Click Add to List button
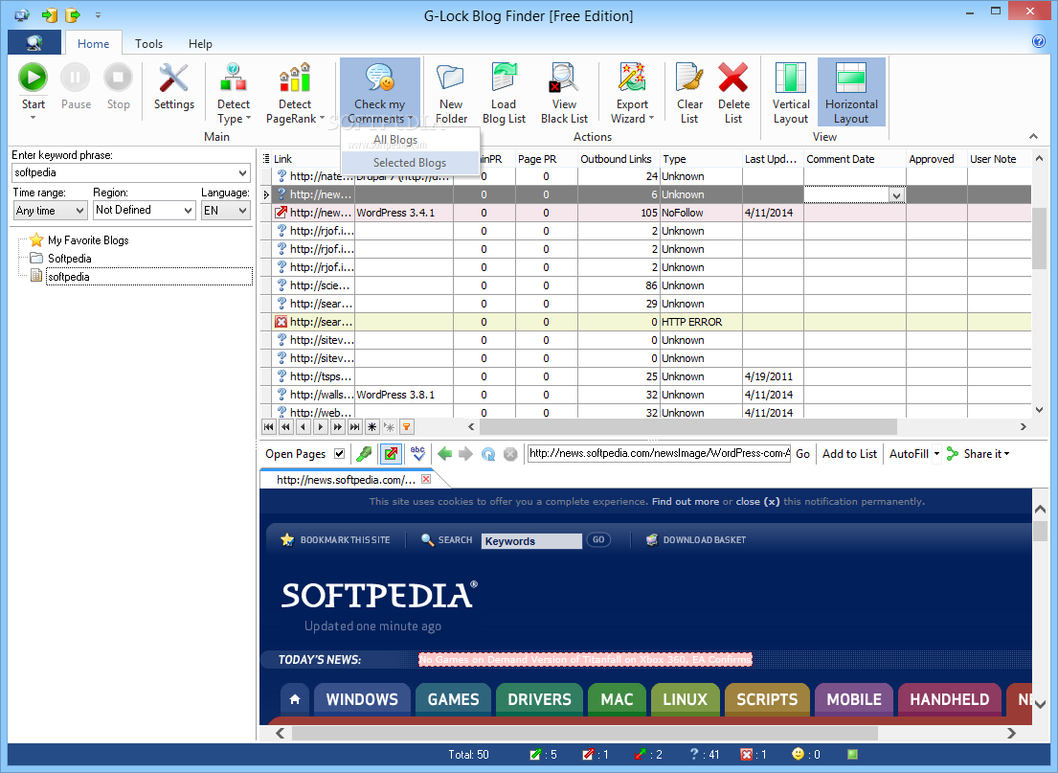This screenshot has width=1058, height=773. tap(849, 454)
